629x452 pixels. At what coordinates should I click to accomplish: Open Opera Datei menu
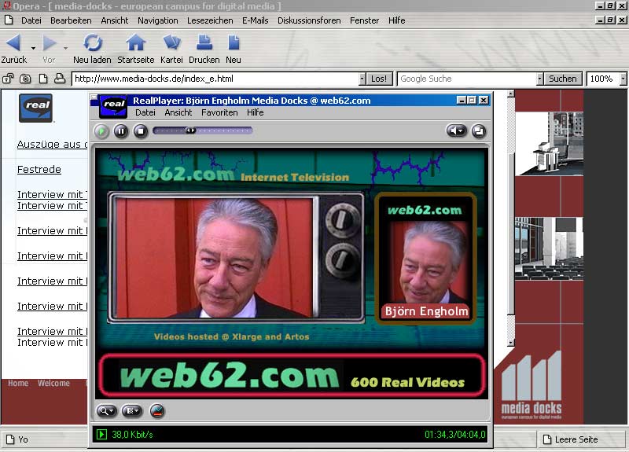click(31, 20)
